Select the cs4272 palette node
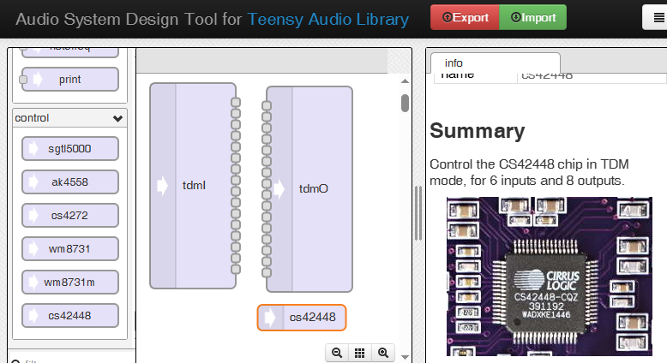The height and width of the screenshot is (363, 667). coord(70,215)
